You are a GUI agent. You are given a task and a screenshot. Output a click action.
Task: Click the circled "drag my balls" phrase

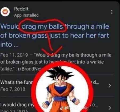pyautogui.click(x=42, y=27)
